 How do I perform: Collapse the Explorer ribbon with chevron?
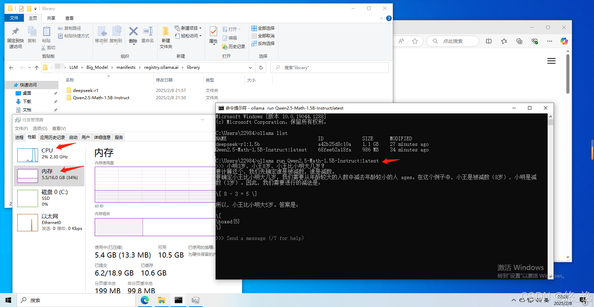pyautogui.click(x=381, y=18)
